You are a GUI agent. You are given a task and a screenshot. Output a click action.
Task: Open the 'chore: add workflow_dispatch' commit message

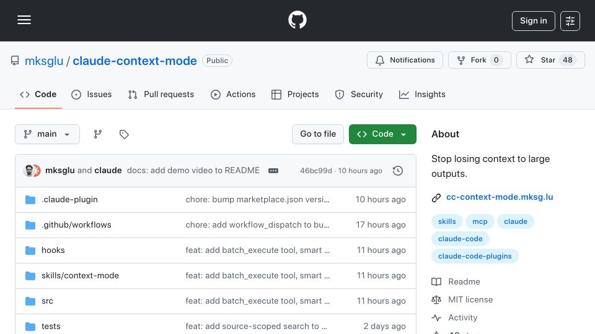(257, 225)
